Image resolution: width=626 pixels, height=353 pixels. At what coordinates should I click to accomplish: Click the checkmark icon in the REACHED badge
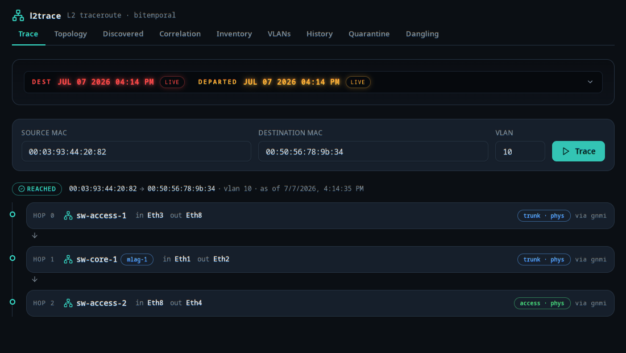click(x=22, y=189)
